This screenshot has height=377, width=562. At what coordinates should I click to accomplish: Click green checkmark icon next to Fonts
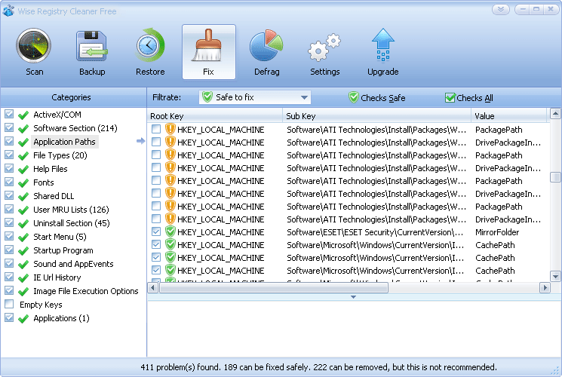click(23, 183)
